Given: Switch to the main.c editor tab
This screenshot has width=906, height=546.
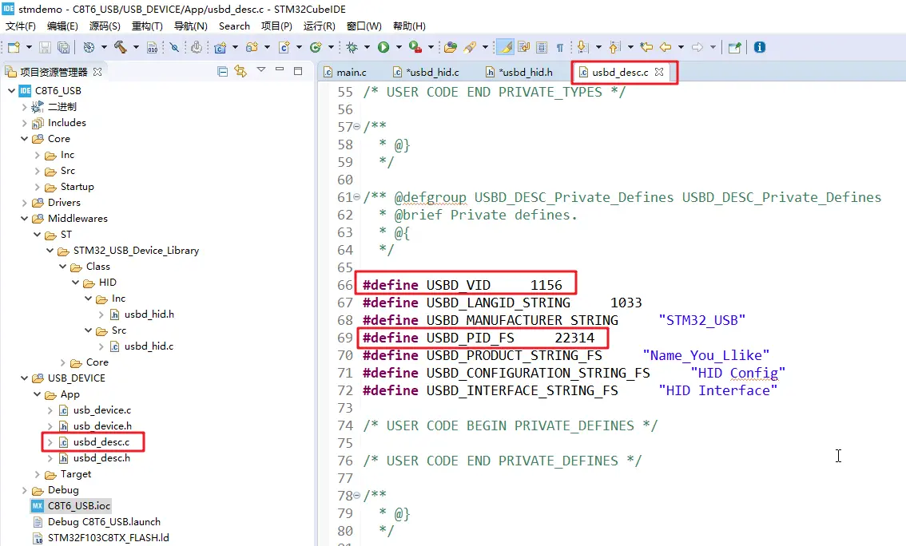Looking at the screenshot, I should 351,72.
